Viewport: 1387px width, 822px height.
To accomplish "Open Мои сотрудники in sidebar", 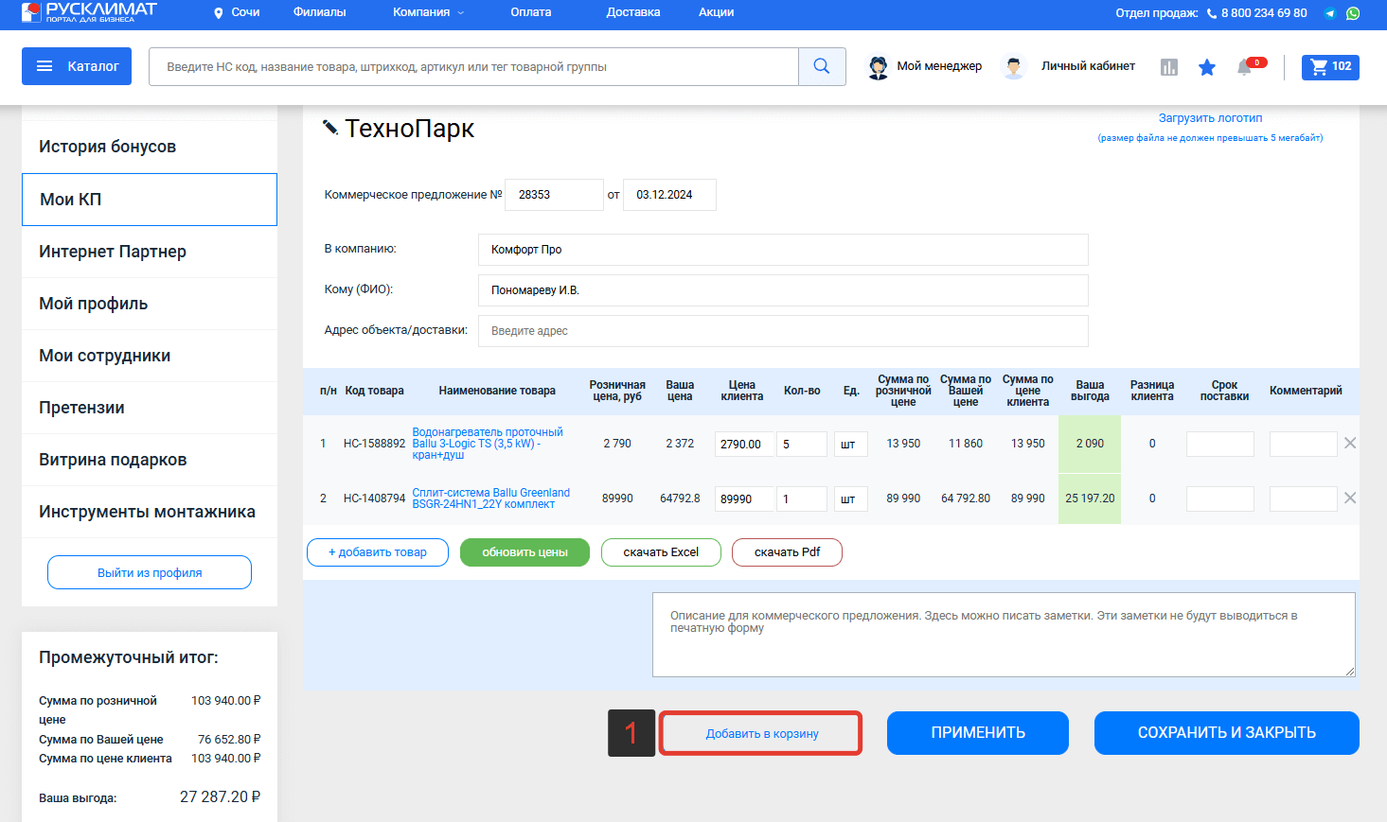I will point(150,356).
